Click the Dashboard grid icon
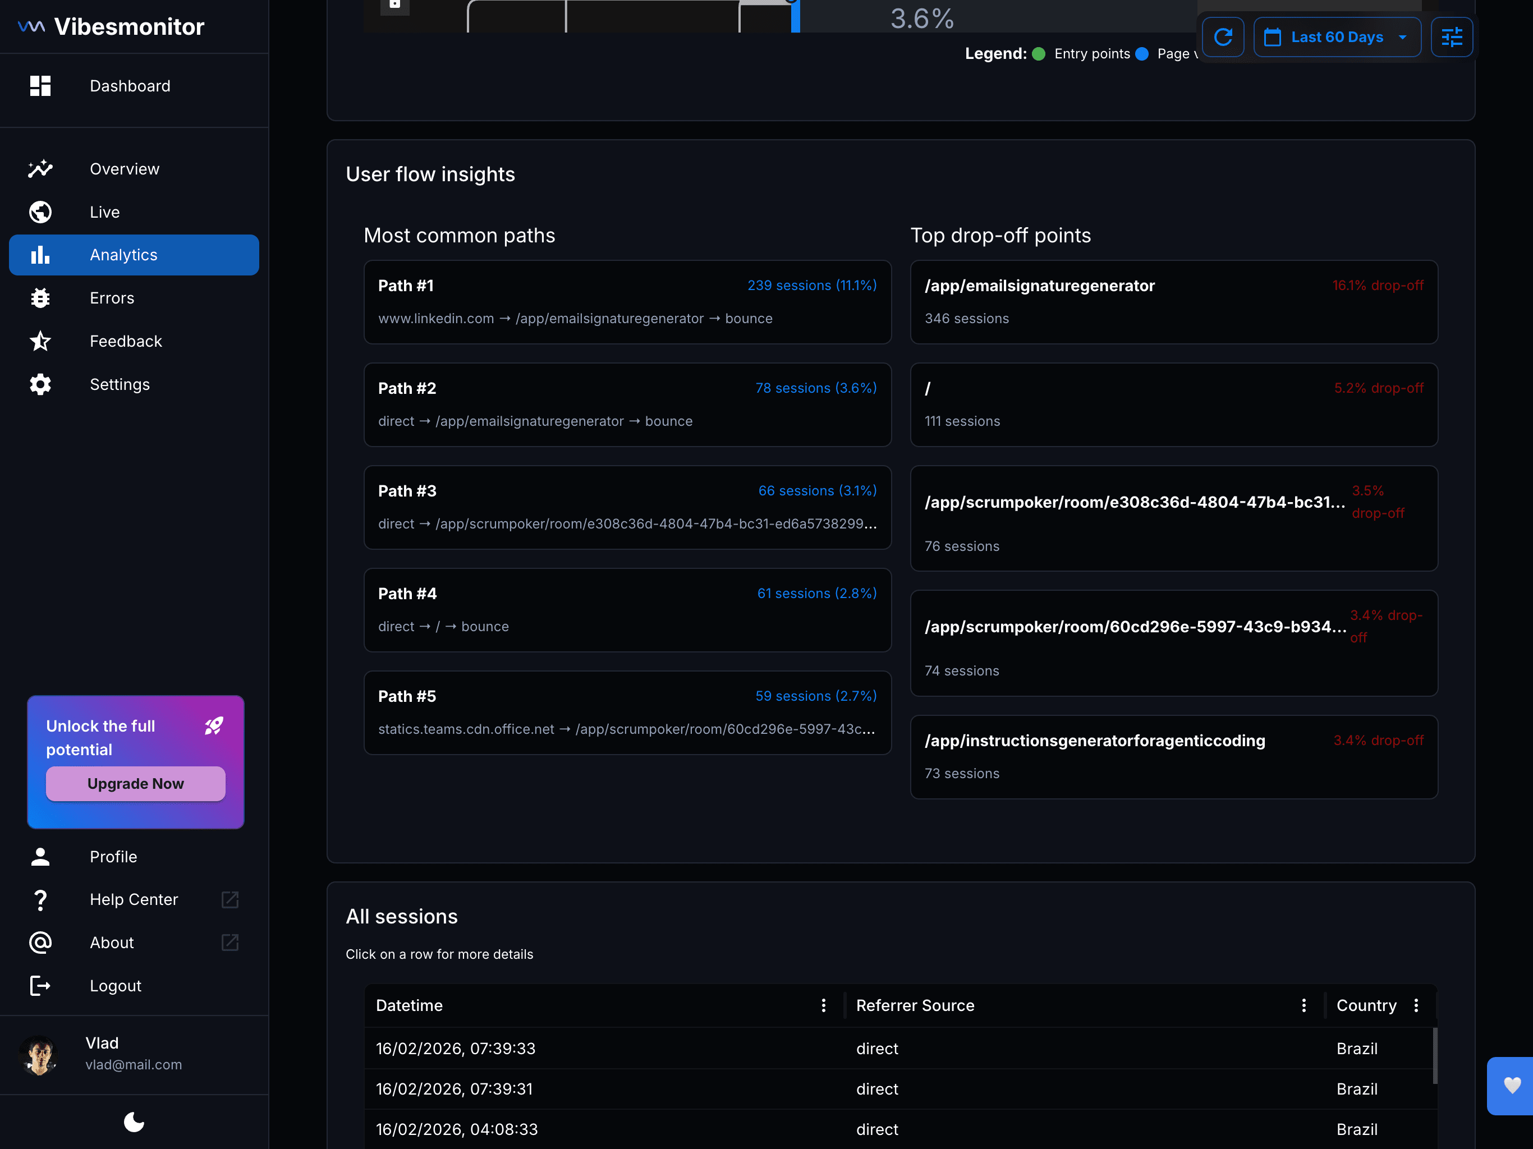This screenshot has height=1149, width=1533. tap(40, 86)
